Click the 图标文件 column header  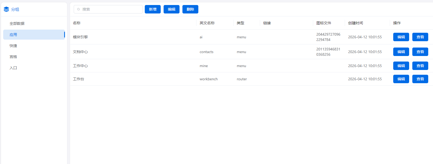324,23
